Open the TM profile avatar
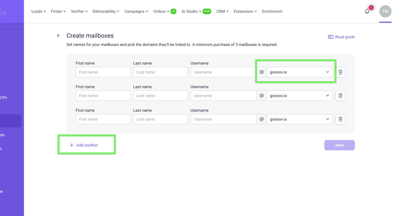This screenshot has height=216, width=394. 385,11
